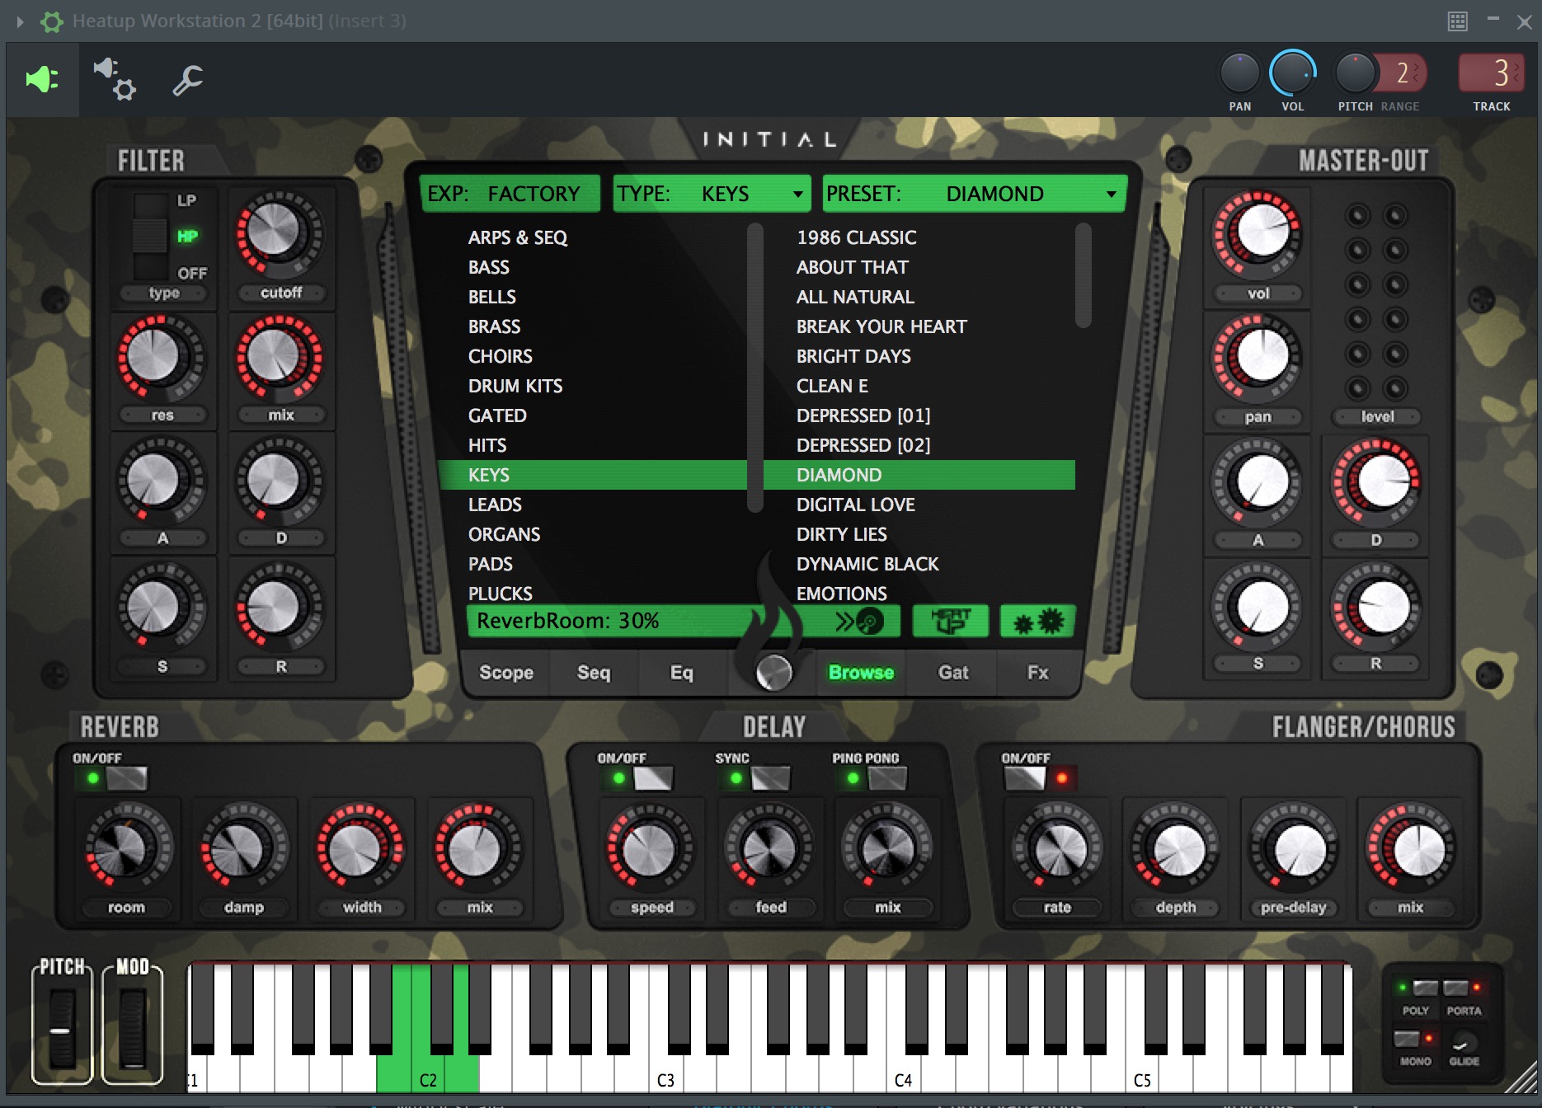Switch to the Browse tab
This screenshot has height=1108, width=1542.
coord(861,672)
